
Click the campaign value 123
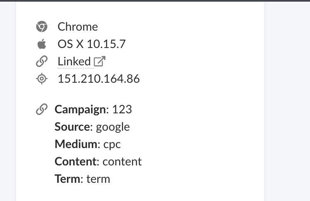point(122,110)
